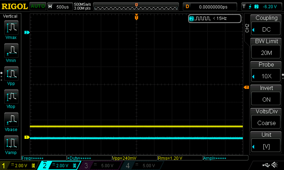Select the Vmax measurement icon
The width and height of the screenshot is (284, 170).
pos(11,28)
